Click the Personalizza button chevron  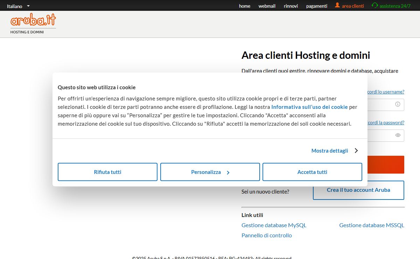[x=228, y=173]
